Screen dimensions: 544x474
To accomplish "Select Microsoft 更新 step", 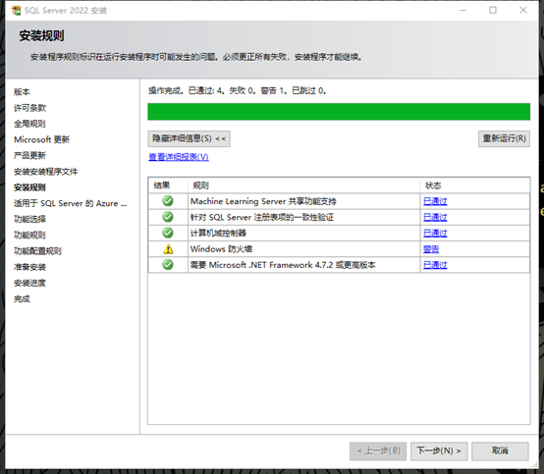I will 41,139.
